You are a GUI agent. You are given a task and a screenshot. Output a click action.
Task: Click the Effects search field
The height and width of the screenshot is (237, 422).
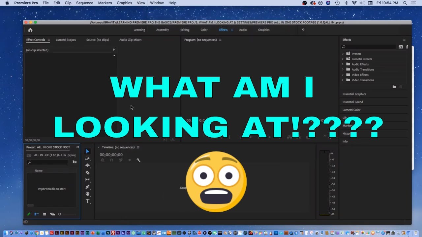click(368, 47)
